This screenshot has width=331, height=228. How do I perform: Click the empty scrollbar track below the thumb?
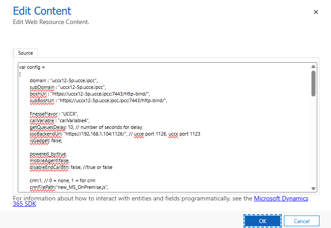tap(313, 142)
